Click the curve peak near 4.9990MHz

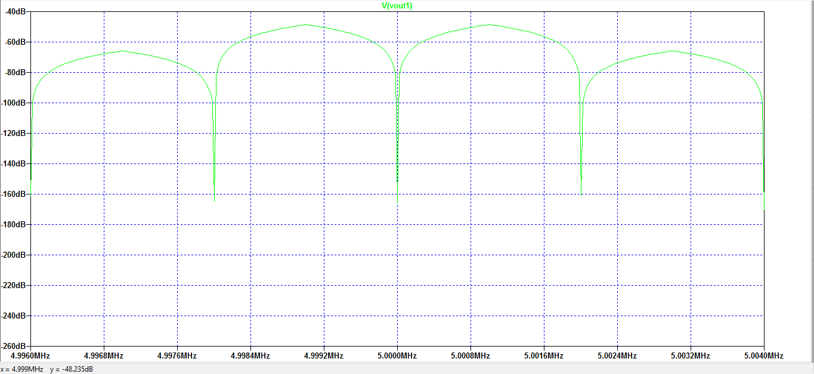click(x=306, y=25)
